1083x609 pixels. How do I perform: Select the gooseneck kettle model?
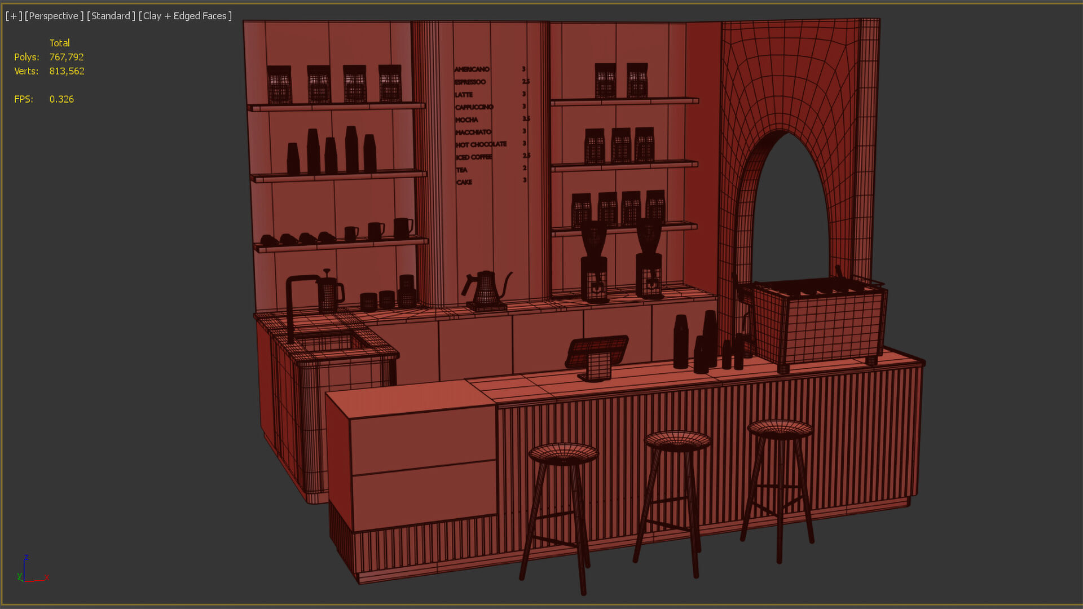[486, 290]
